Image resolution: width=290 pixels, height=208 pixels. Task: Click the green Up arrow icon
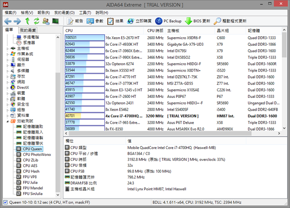pyautogui.click(x=27, y=21)
